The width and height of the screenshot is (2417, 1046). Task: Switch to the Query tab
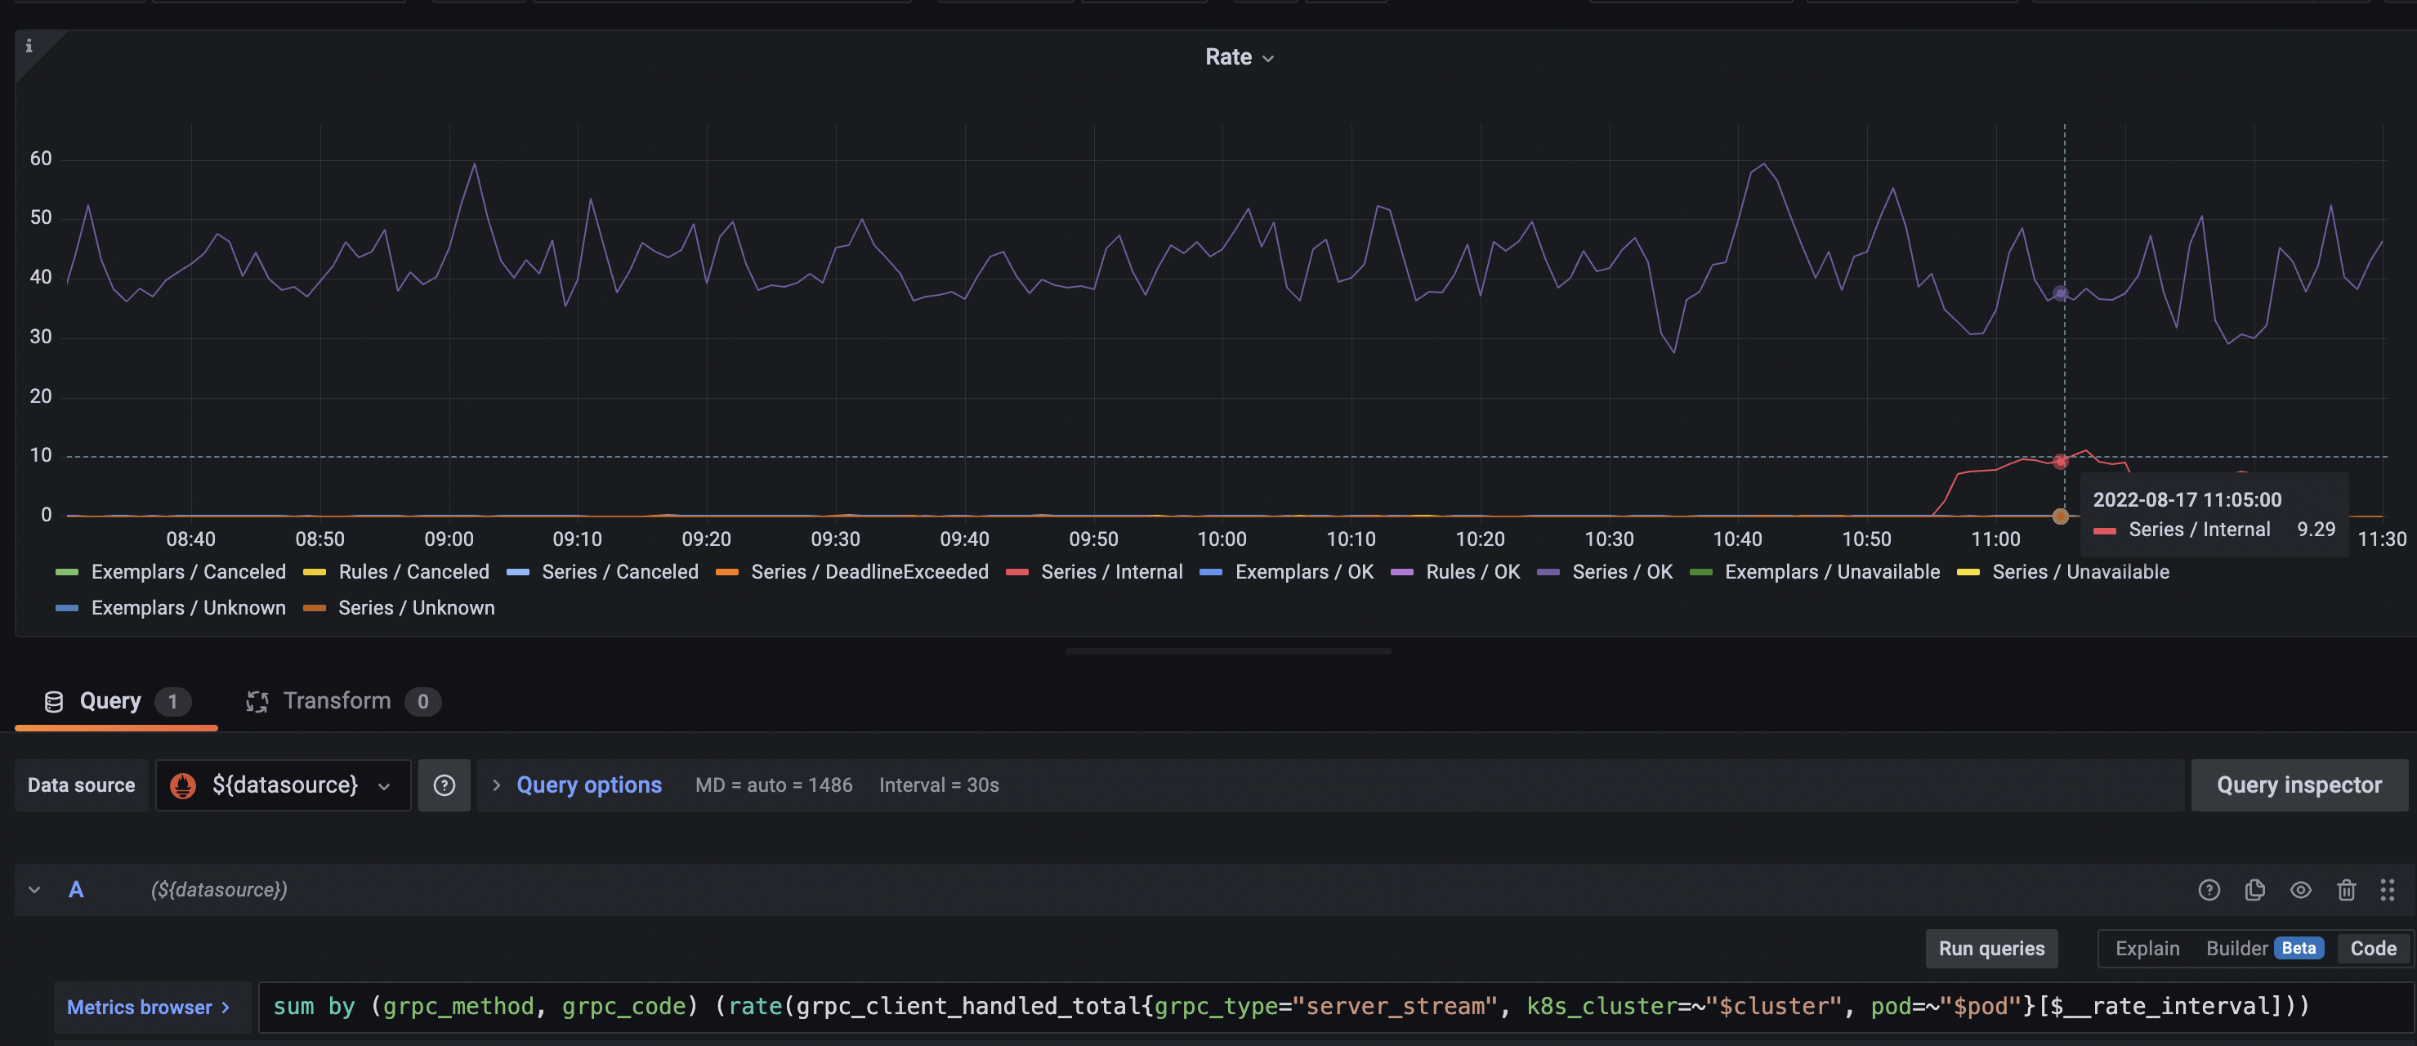(109, 701)
